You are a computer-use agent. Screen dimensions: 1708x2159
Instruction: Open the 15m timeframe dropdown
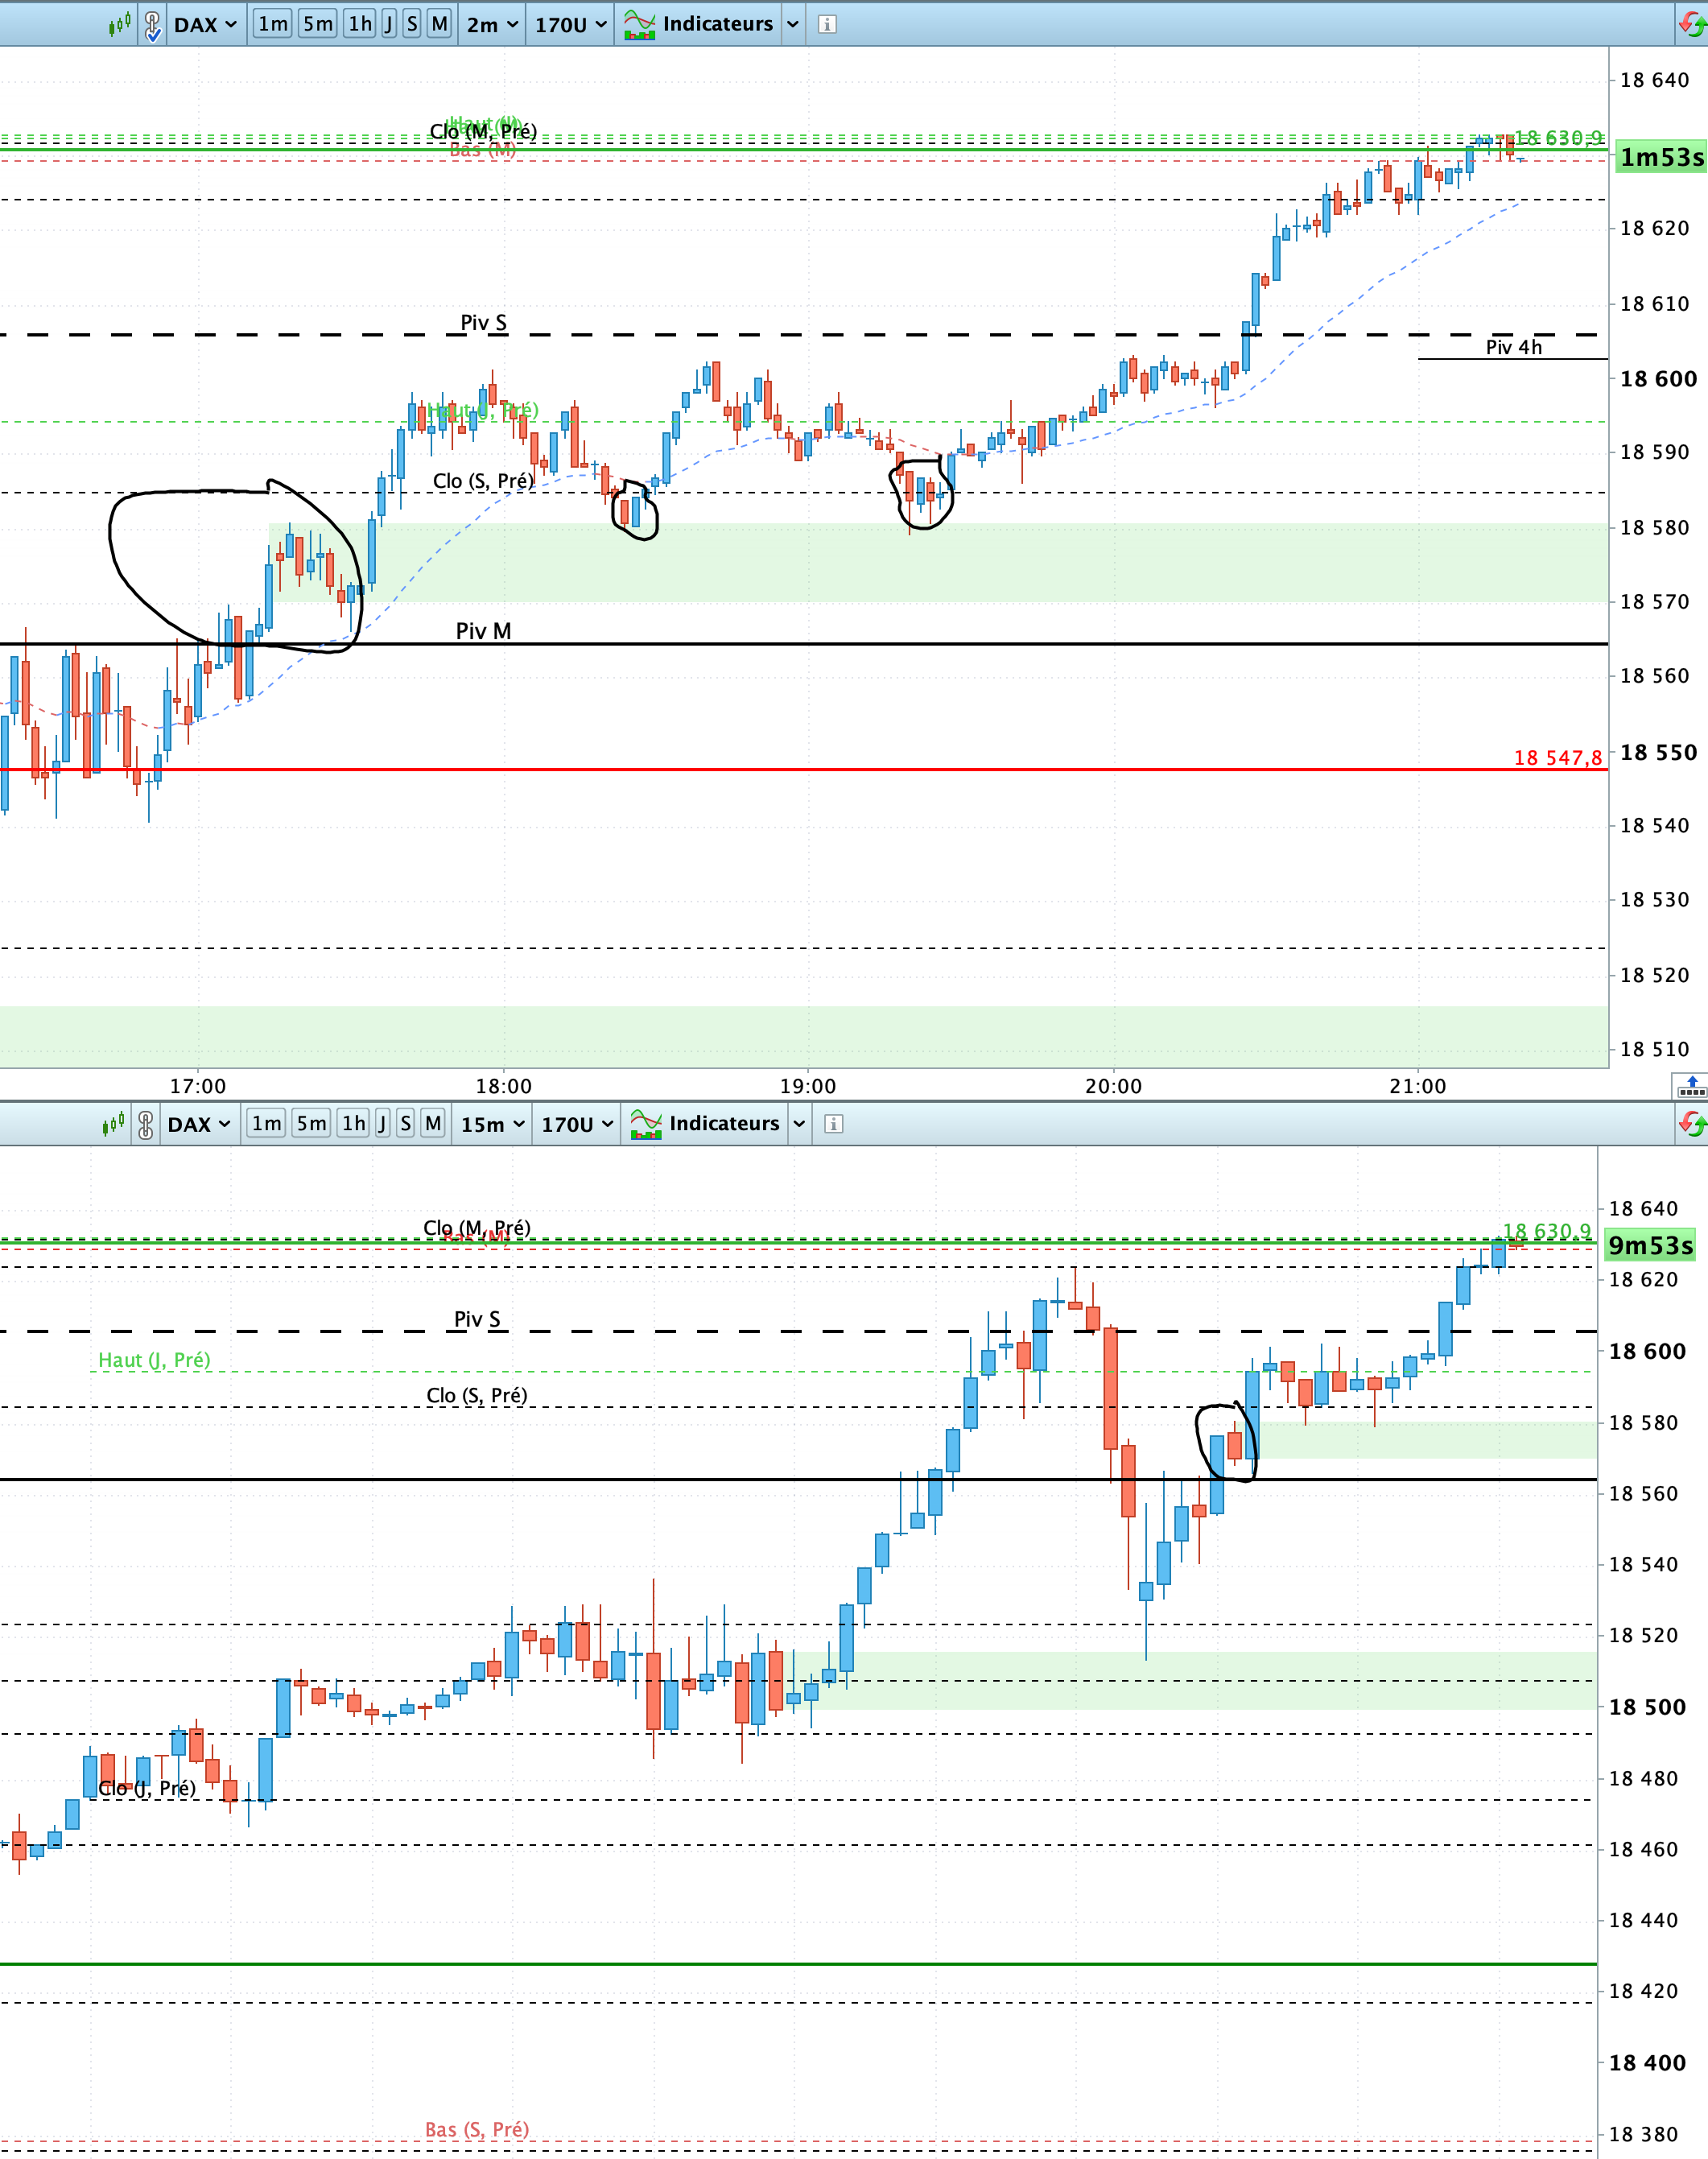tap(492, 1124)
